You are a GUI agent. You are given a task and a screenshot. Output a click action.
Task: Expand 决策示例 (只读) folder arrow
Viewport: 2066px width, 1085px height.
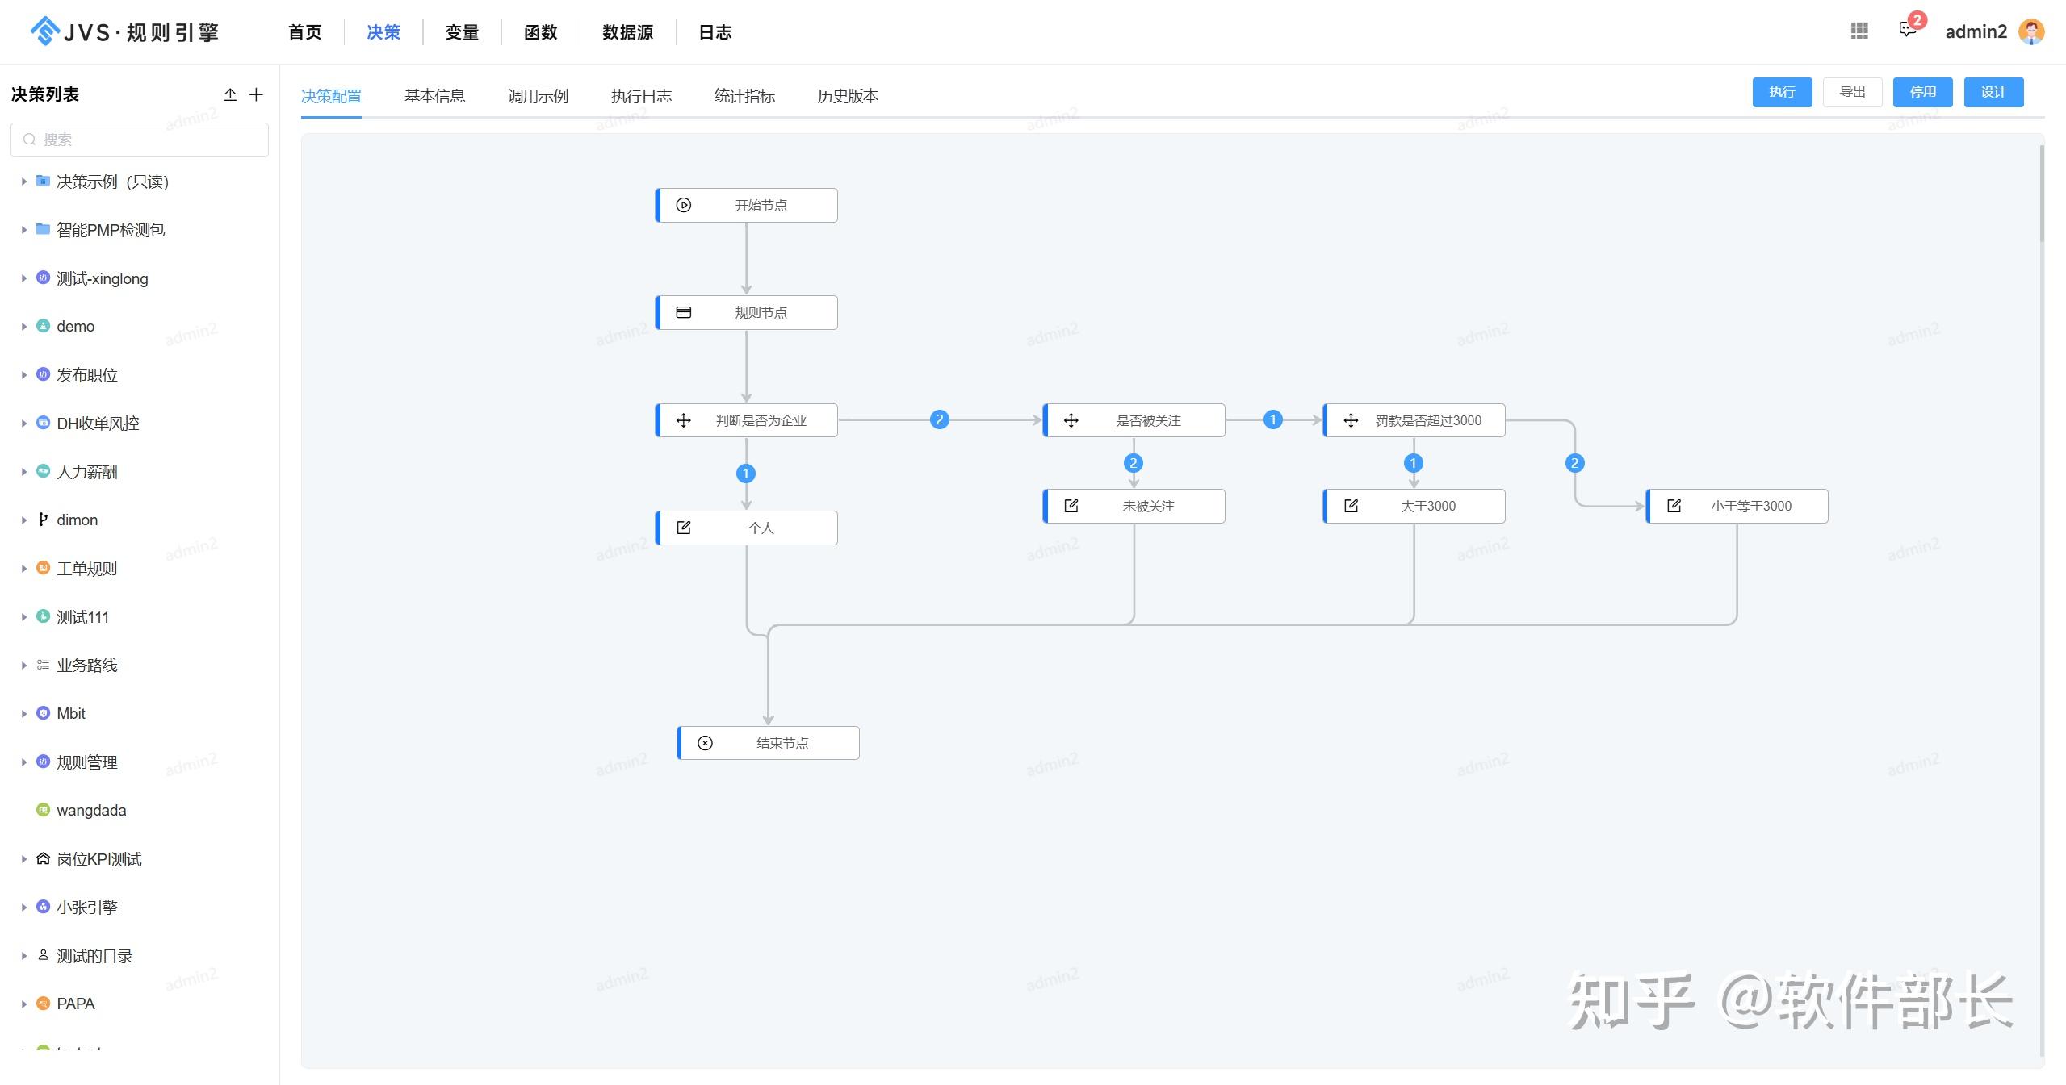[24, 182]
